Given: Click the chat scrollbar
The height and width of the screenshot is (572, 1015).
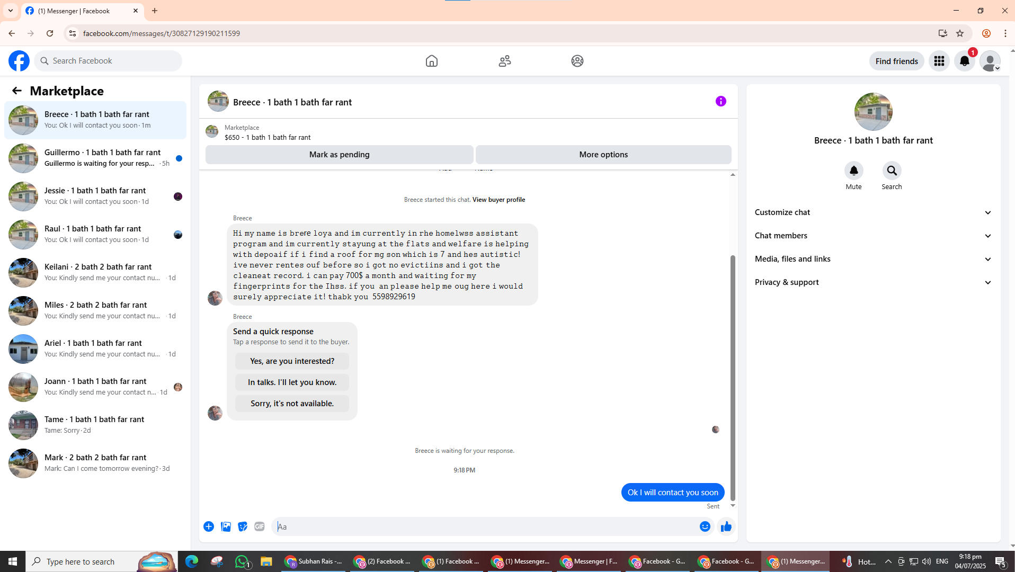Looking at the screenshot, I should point(733,377).
